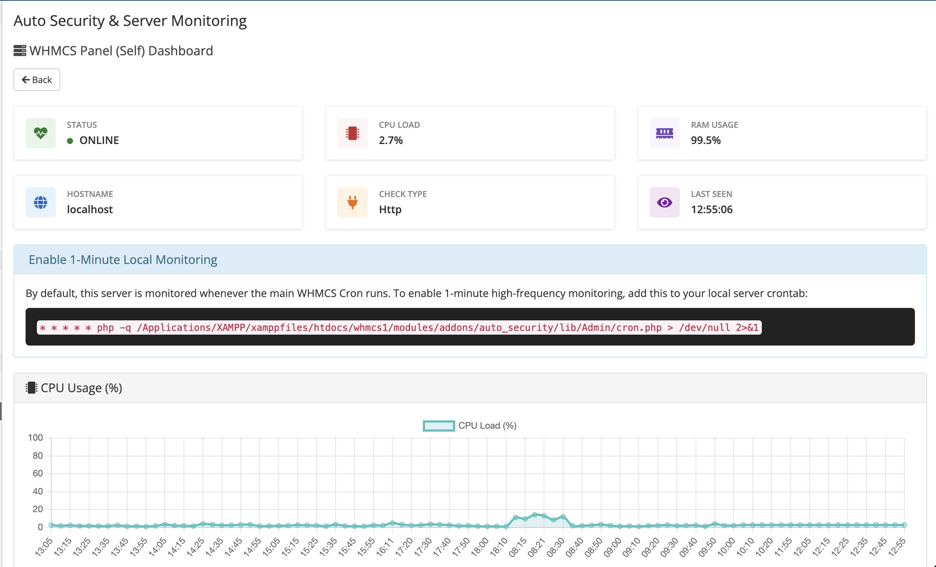This screenshot has height=567, width=936.
Task: Click the RAM USAGE card label
Action: coord(714,125)
